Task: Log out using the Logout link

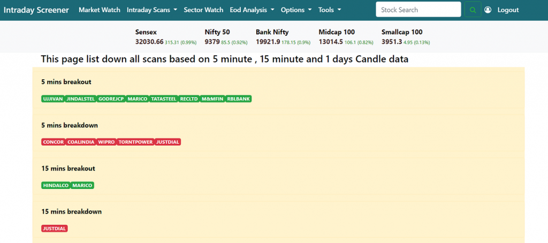Action: coord(508,10)
